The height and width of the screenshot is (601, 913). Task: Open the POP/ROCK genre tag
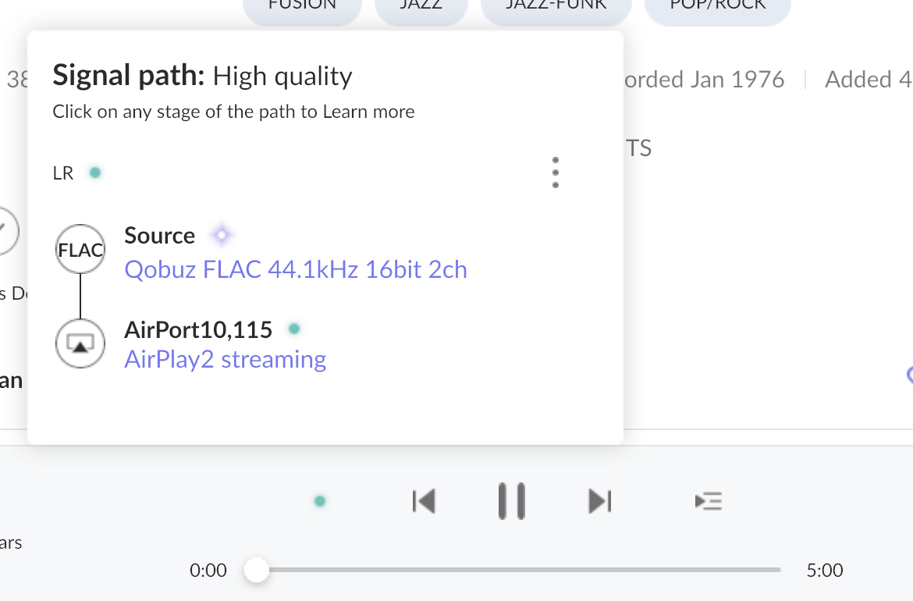coord(717,8)
